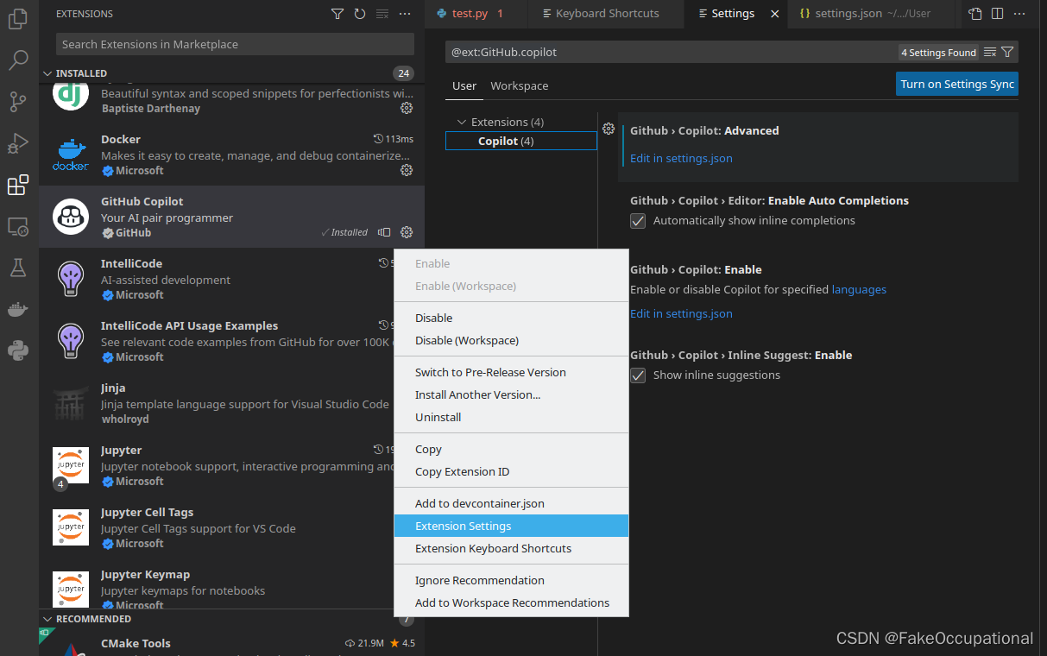1047x656 pixels.
Task: Open Extensions views and more actions menu
Action: 405,14
